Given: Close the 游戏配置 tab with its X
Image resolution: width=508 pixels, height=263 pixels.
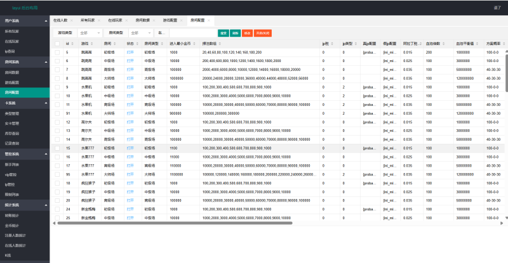Looking at the screenshot, I should 182,20.
